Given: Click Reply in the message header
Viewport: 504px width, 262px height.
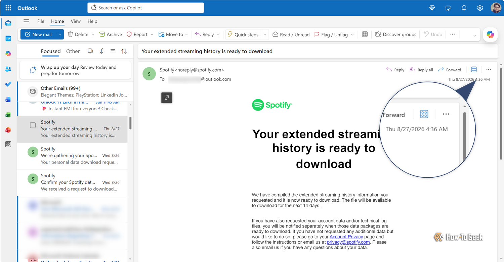Looking at the screenshot, I should click(x=395, y=70).
